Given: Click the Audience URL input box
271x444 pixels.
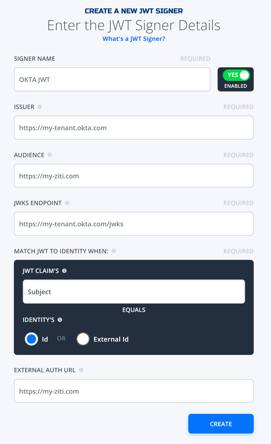Looking at the screenshot, I should (x=134, y=176).
